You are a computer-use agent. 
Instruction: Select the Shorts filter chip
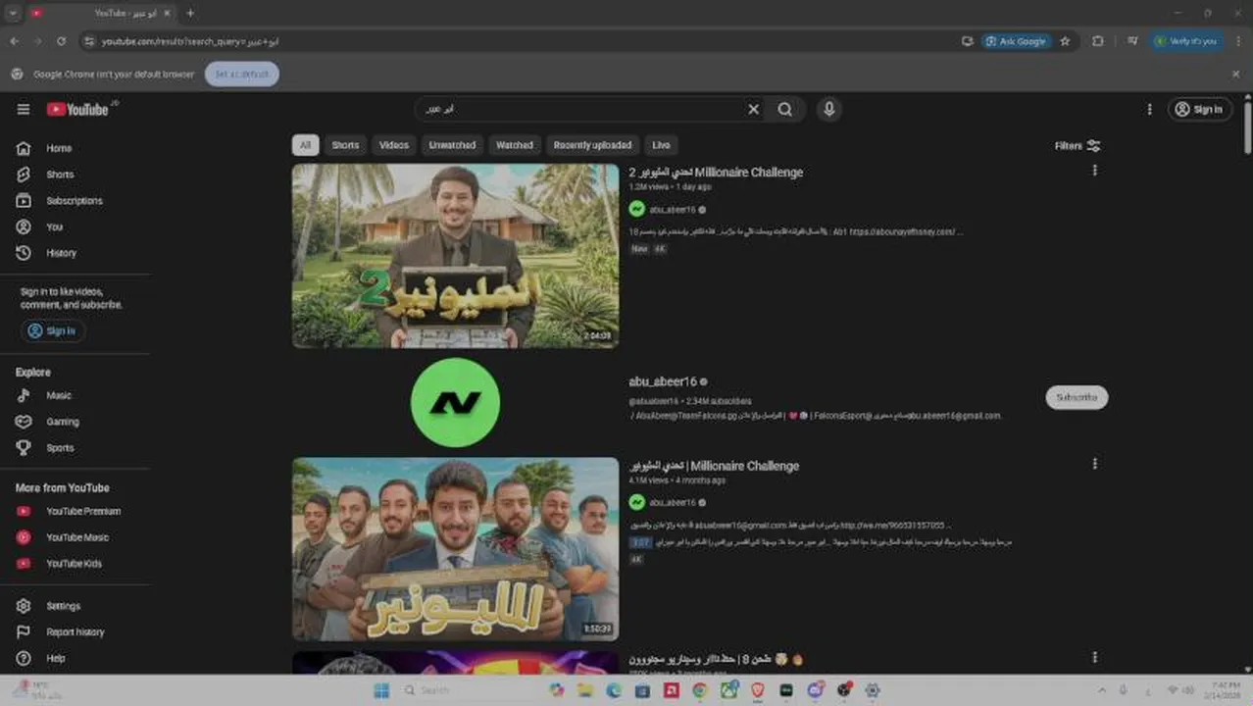345,145
